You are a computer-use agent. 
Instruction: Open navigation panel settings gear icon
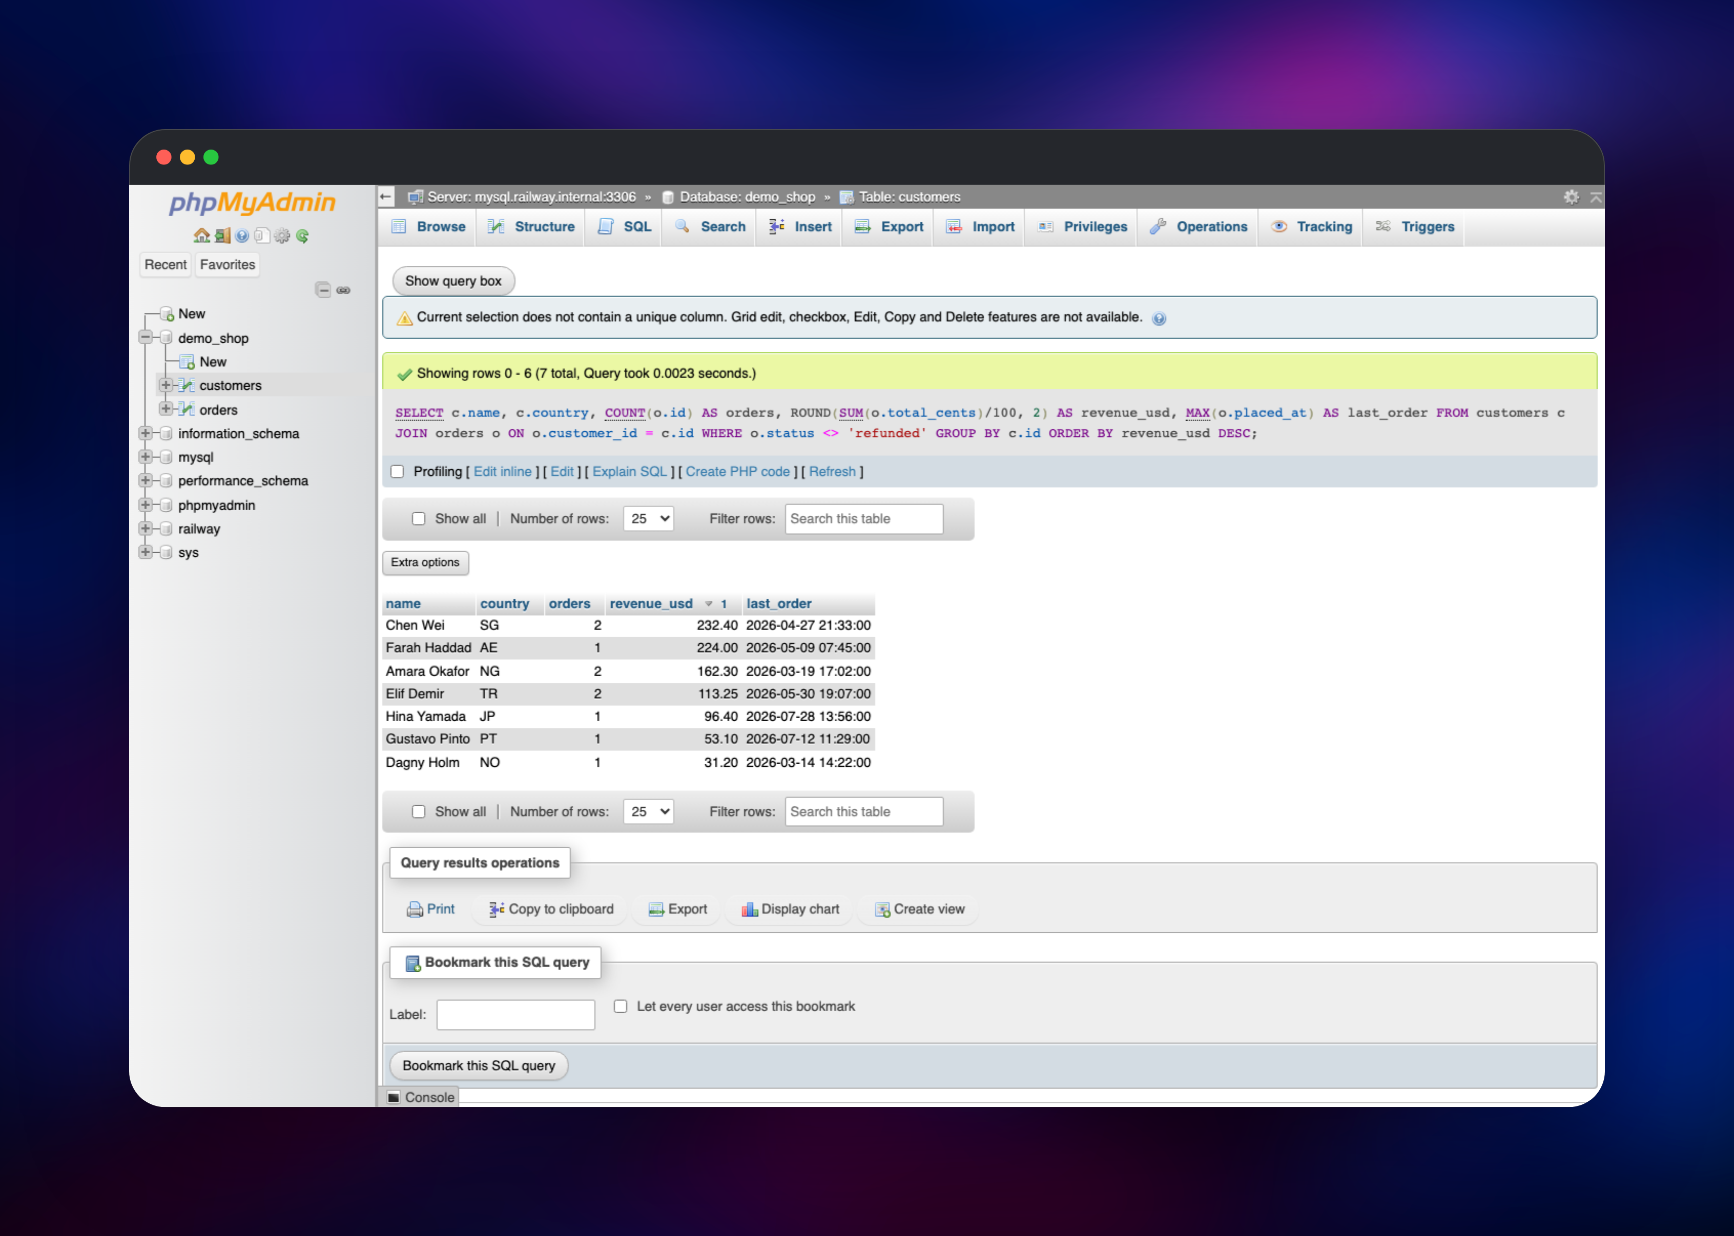282,236
